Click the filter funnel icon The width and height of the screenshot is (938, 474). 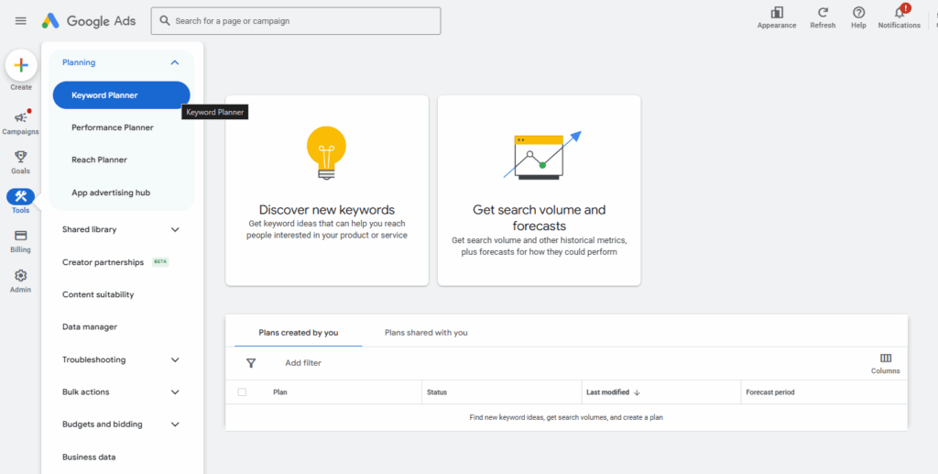click(251, 363)
